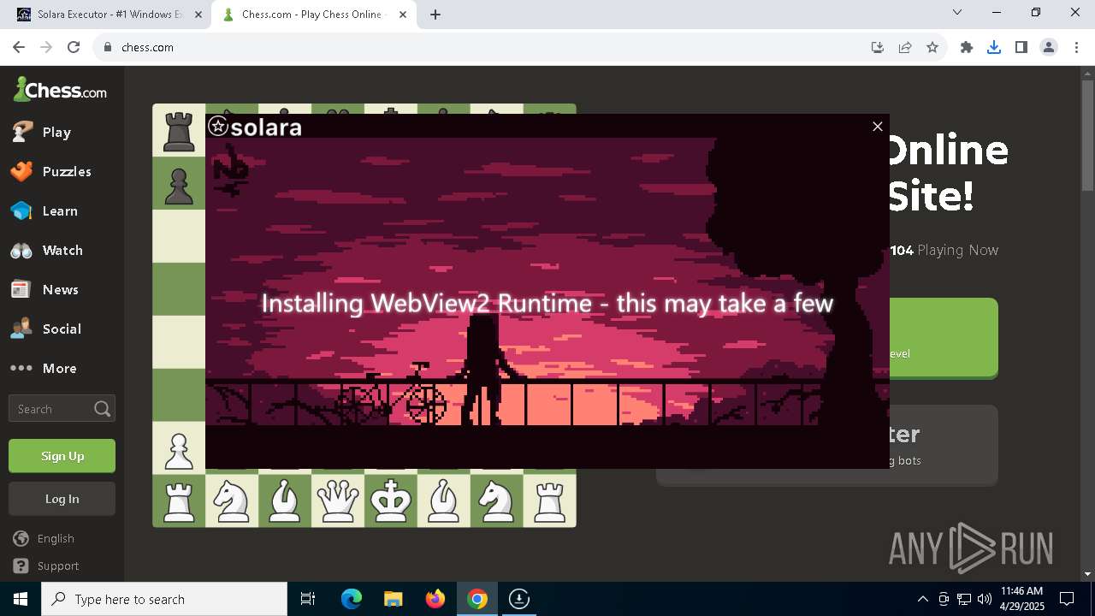The height and width of the screenshot is (616, 1095).
Task: Show hidden system tray icons
Action: (922, 599)
